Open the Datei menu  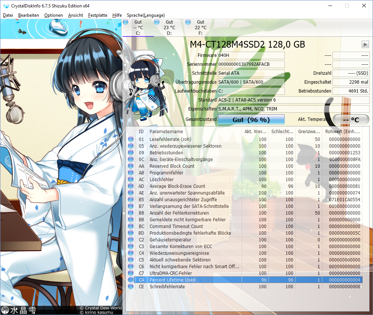coord(8,15)
